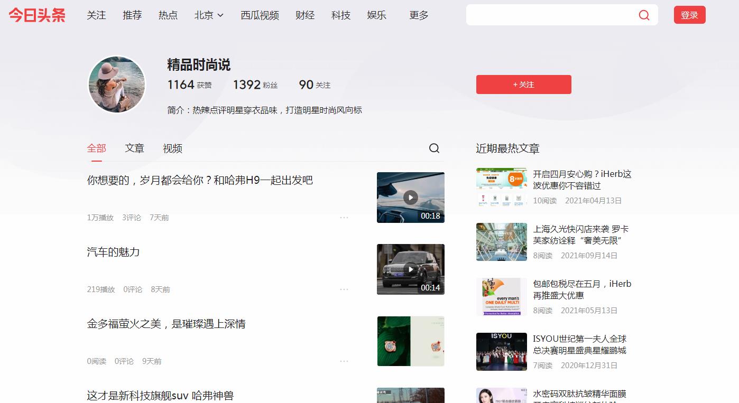Expand the 北京 city dropdown
The image size is (739, 403).
point(209,15)
